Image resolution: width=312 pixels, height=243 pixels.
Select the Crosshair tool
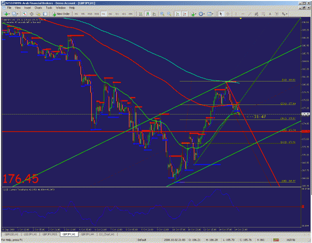pos(228,14)
